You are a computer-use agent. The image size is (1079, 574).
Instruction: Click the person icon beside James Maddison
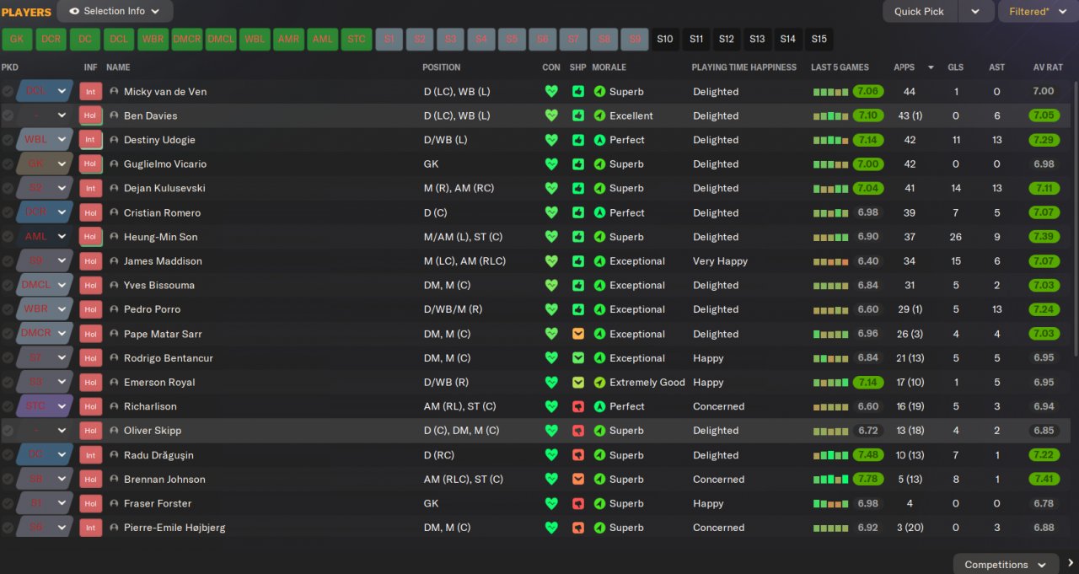114,261
